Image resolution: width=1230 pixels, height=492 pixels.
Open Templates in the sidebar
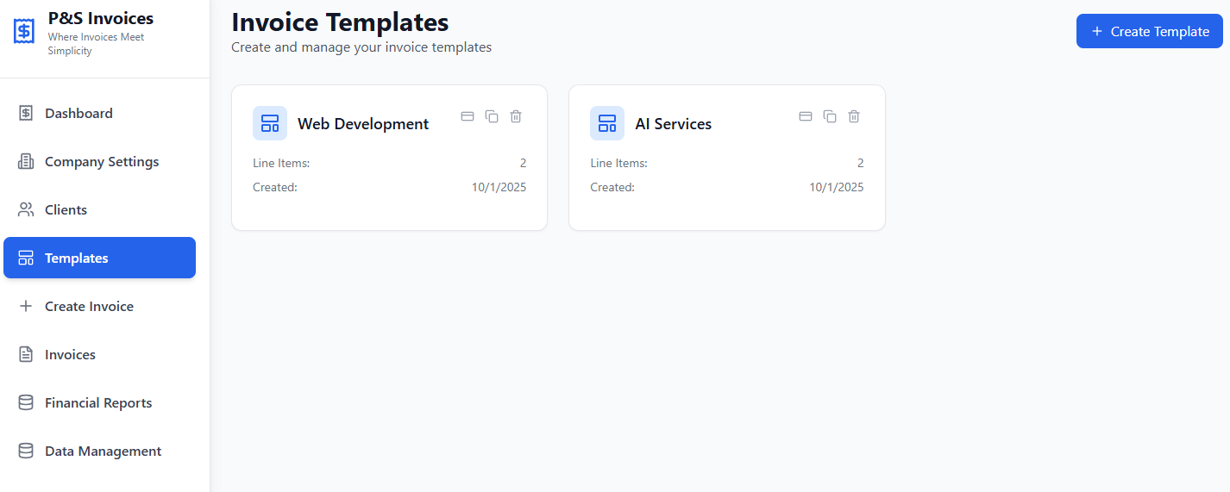[x=100, y=258]
